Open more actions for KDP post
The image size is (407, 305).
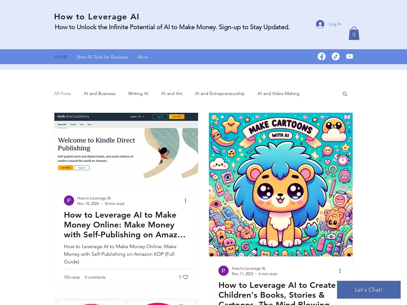pos(185,200)
